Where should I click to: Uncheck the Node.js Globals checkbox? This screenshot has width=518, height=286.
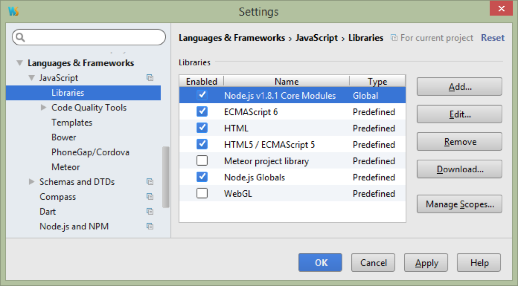pyautogui.click(x=202, y=177)
